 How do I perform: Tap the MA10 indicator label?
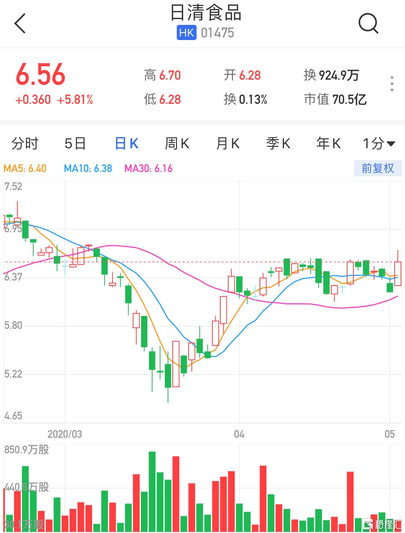click(x=88, y=168)
